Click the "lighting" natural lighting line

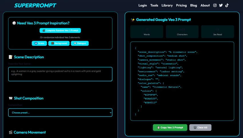[160, 68]
